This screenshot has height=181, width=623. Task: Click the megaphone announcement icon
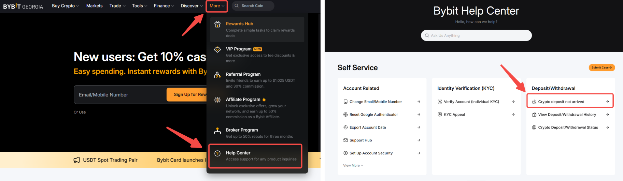[77, 160]
